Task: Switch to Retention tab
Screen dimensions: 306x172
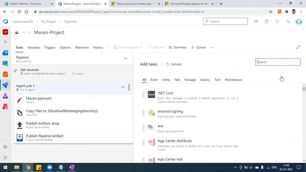Action: tap(82, 47)
